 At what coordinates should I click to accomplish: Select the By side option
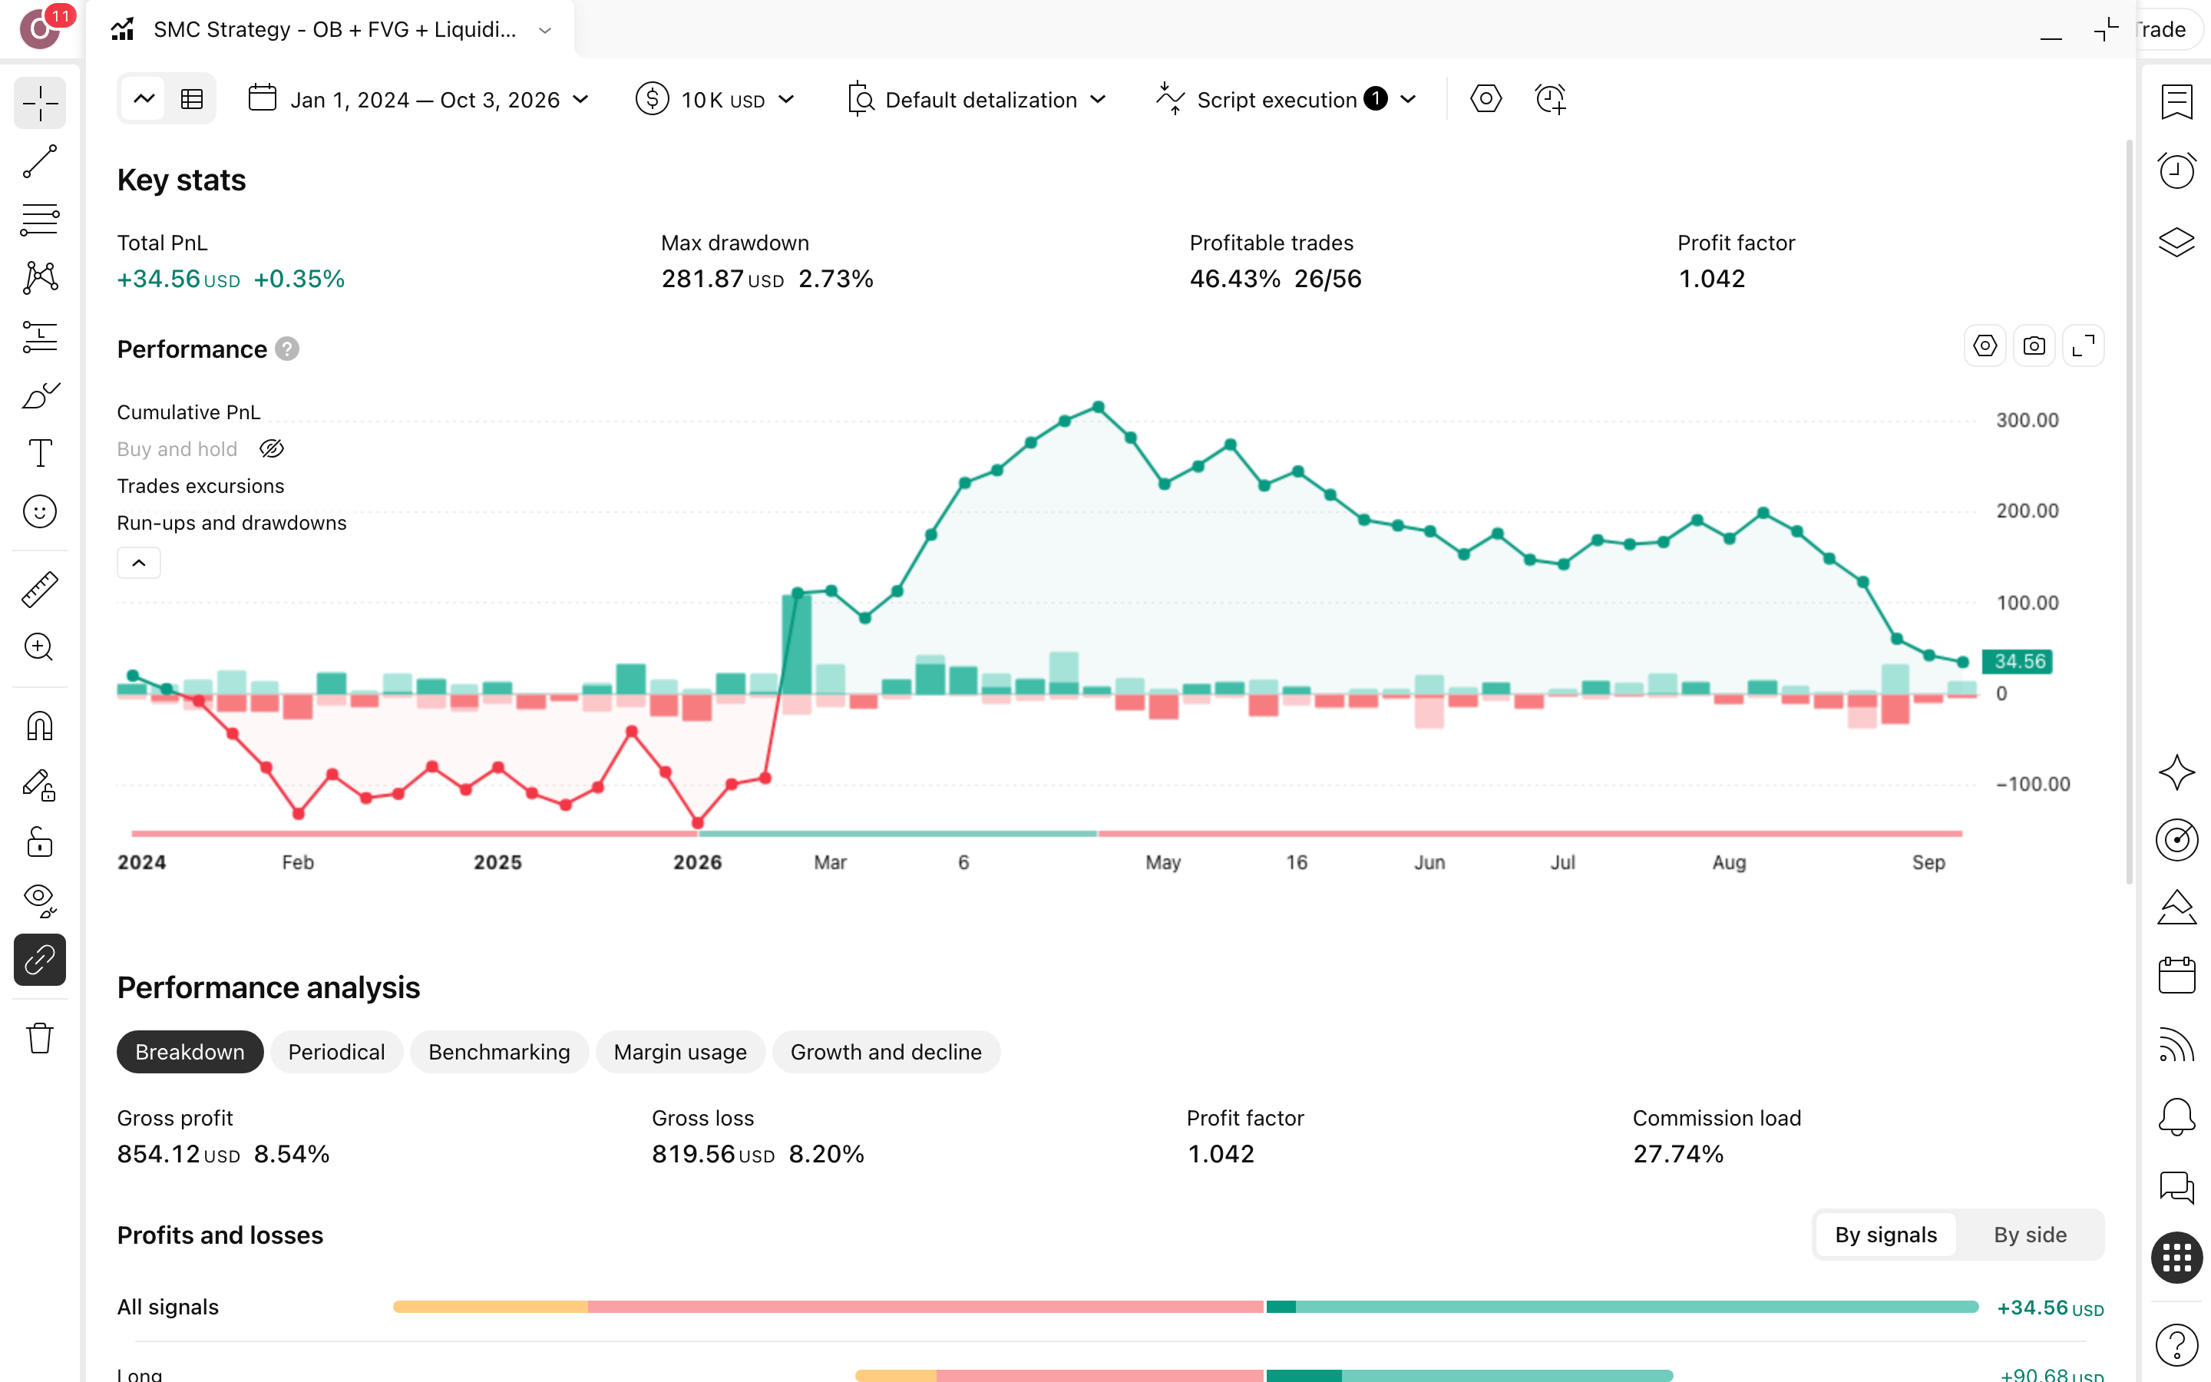pos(2029,1235)
